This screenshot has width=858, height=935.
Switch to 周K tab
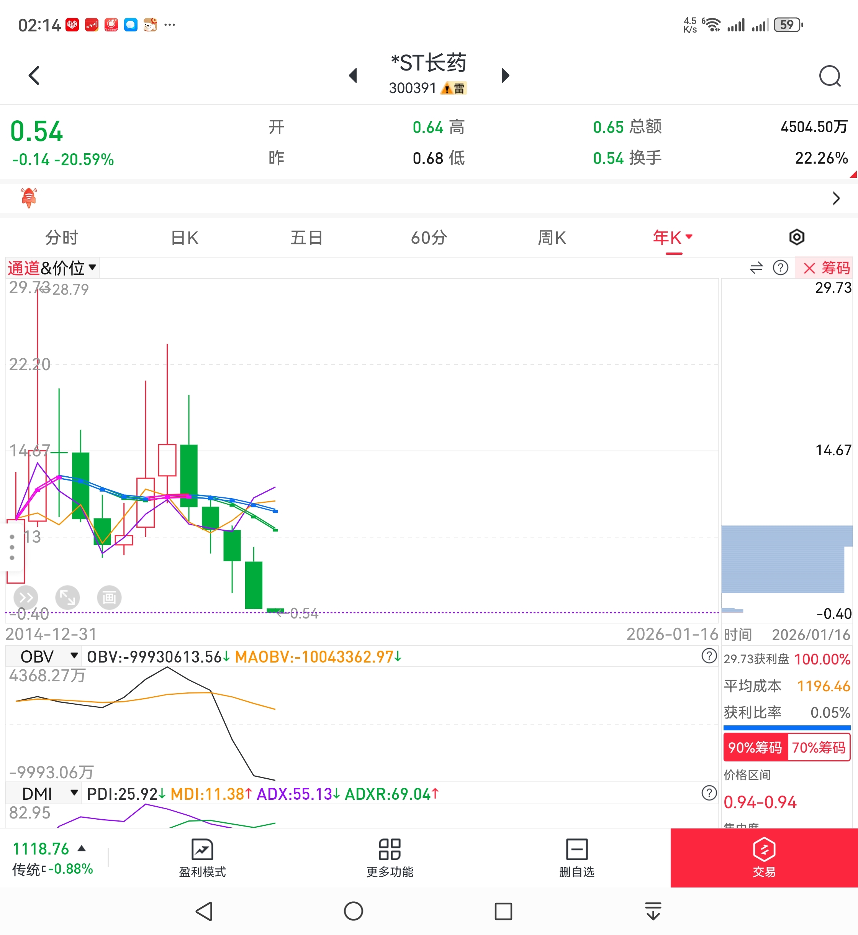(552, 238)
